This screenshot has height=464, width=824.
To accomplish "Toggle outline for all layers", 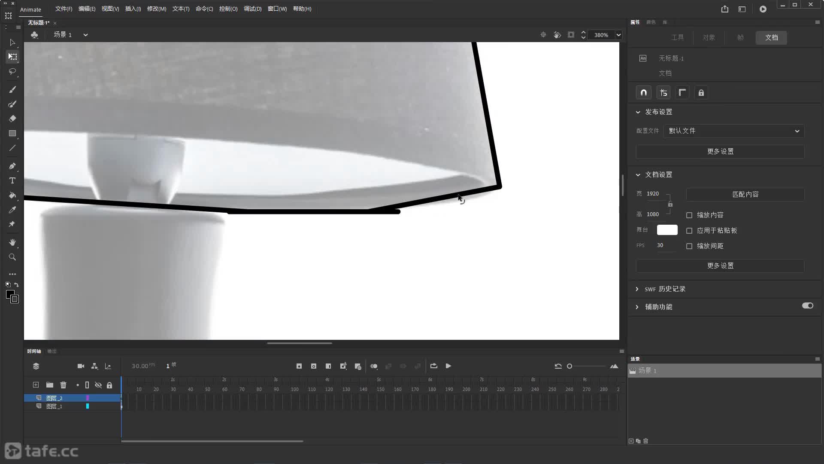I will coord(87,385).
